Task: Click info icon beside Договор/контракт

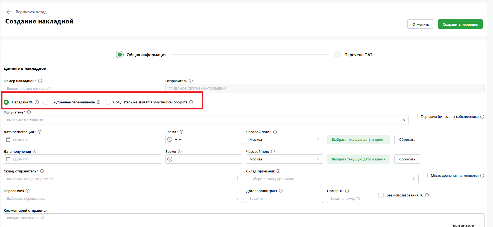Action: 281,191
